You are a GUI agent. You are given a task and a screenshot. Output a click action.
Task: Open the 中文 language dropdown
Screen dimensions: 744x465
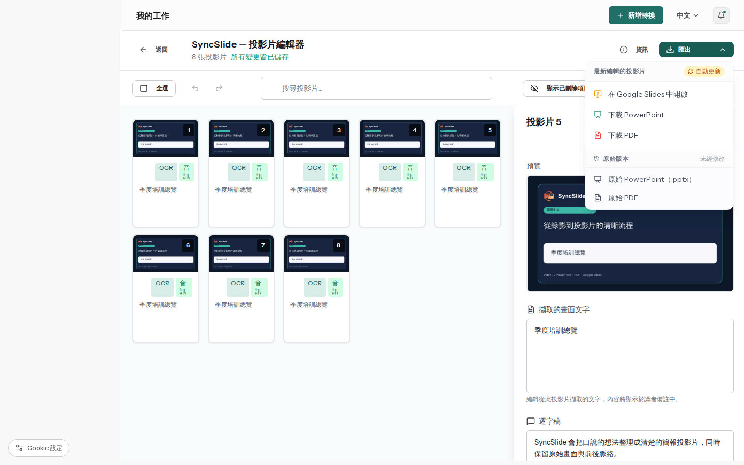[687, 16]
